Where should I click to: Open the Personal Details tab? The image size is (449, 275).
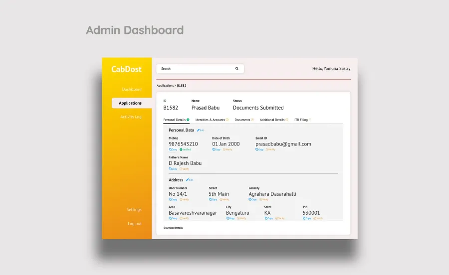point(176,120)
